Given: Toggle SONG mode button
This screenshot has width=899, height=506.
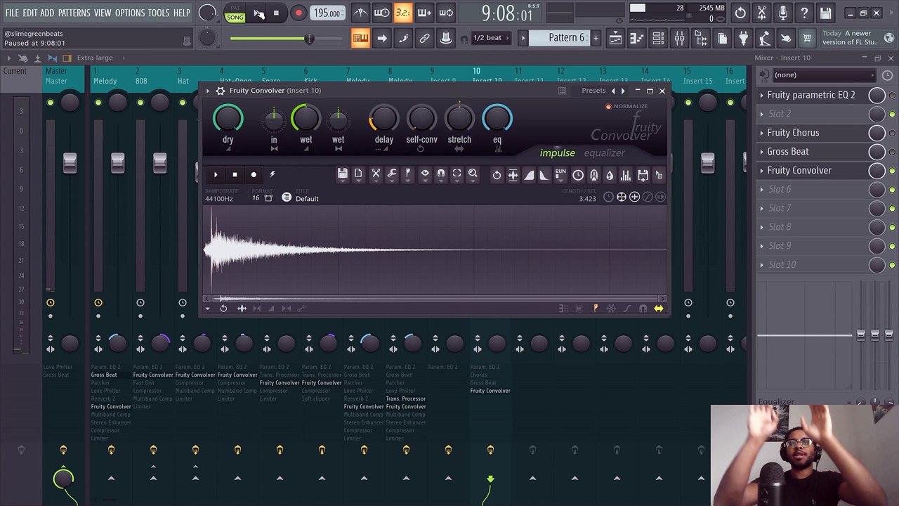Looking at the screenshot, I should [235, 17].
